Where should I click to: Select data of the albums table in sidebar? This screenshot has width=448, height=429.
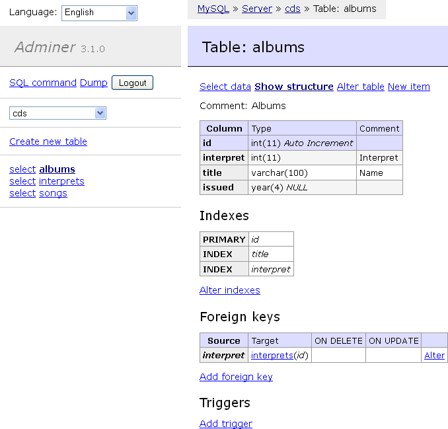click(x=22, y=169)
